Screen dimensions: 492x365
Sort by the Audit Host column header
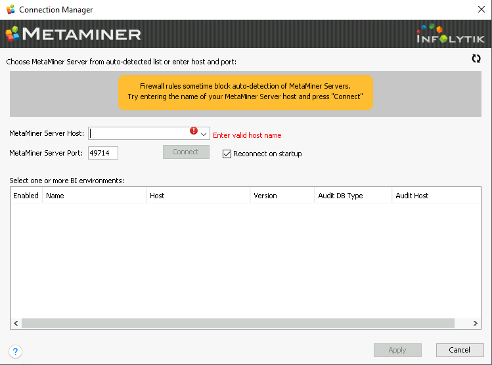436,196
